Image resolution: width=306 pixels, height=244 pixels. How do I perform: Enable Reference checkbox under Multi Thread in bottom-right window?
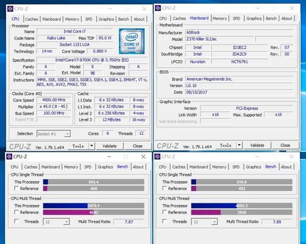pos(165,212)
